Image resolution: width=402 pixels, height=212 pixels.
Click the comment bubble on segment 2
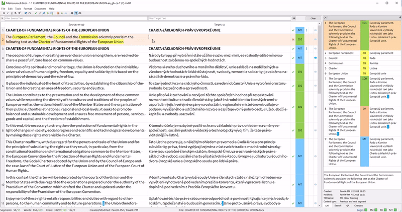point(316,39)
